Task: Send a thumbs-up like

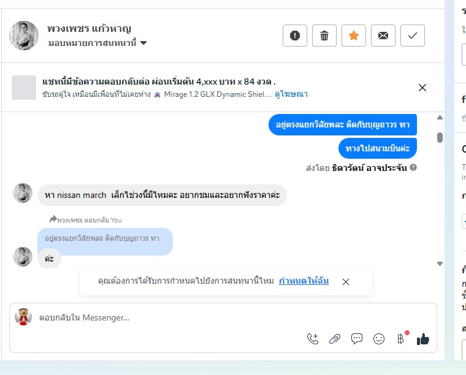Action: pyautogui.click(x=423, y=339)
